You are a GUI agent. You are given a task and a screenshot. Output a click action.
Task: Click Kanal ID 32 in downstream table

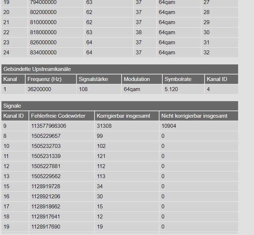(206, 53)
